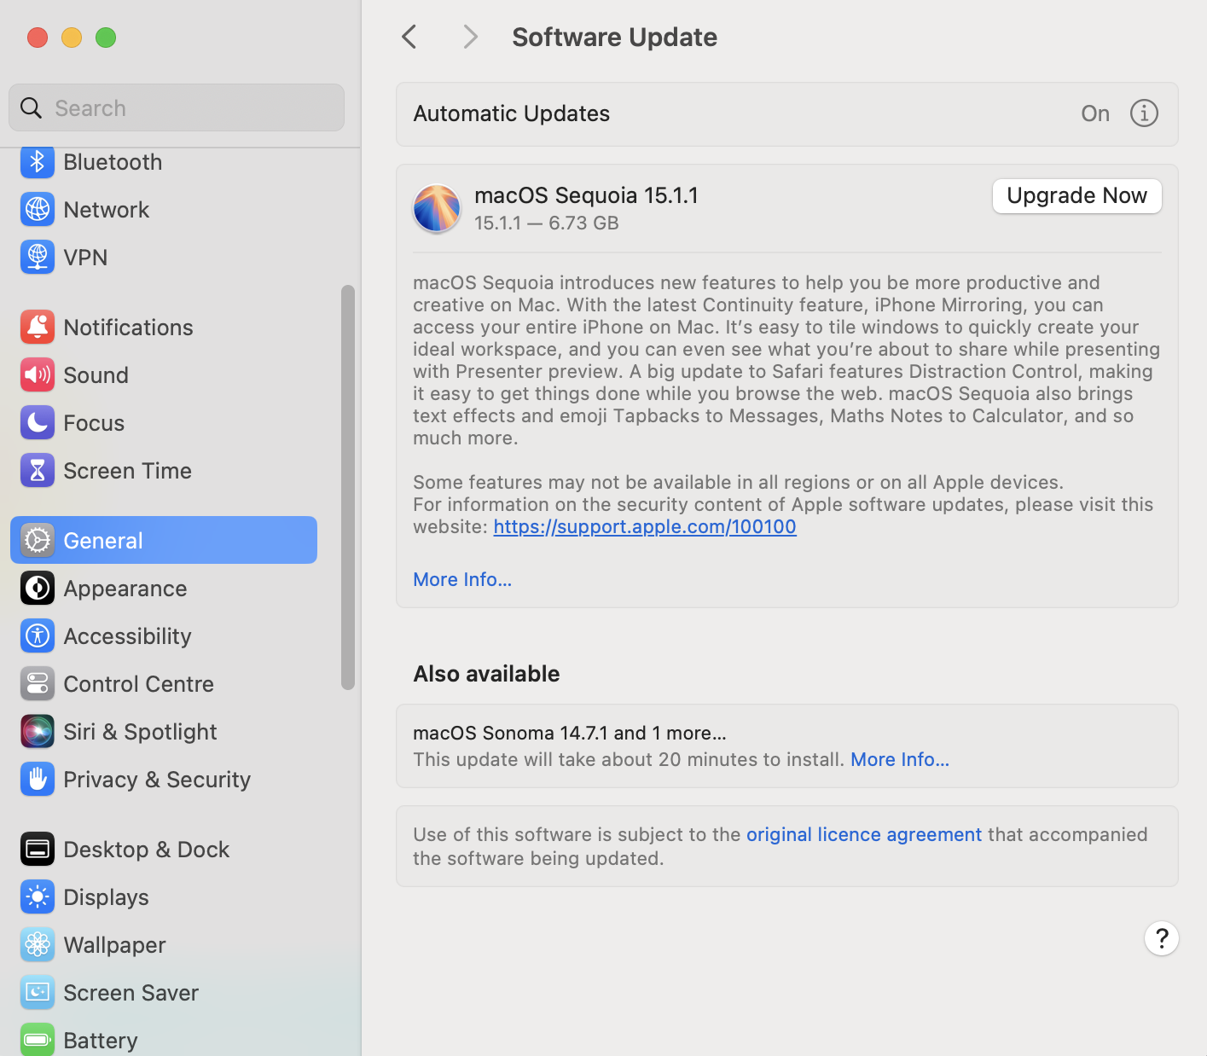Screen dimensions: 1207x1056
Task: Click the '15.1.1 — 6.73 GB' text
Action: [547, 223]
